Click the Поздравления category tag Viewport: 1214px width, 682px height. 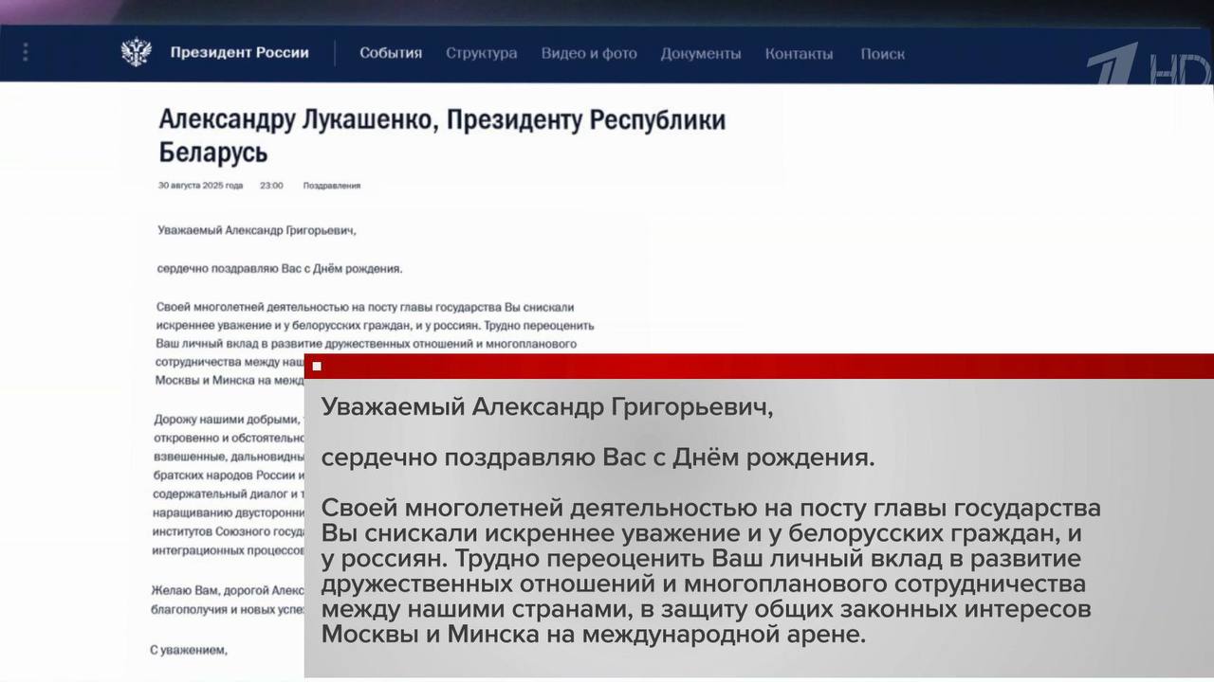[x=332, y=186]
